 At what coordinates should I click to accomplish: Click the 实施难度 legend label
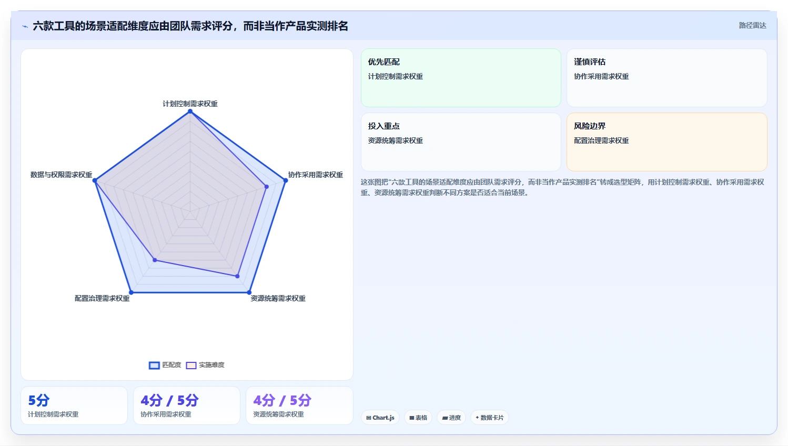pyautogui.click(x=211, y=365)
